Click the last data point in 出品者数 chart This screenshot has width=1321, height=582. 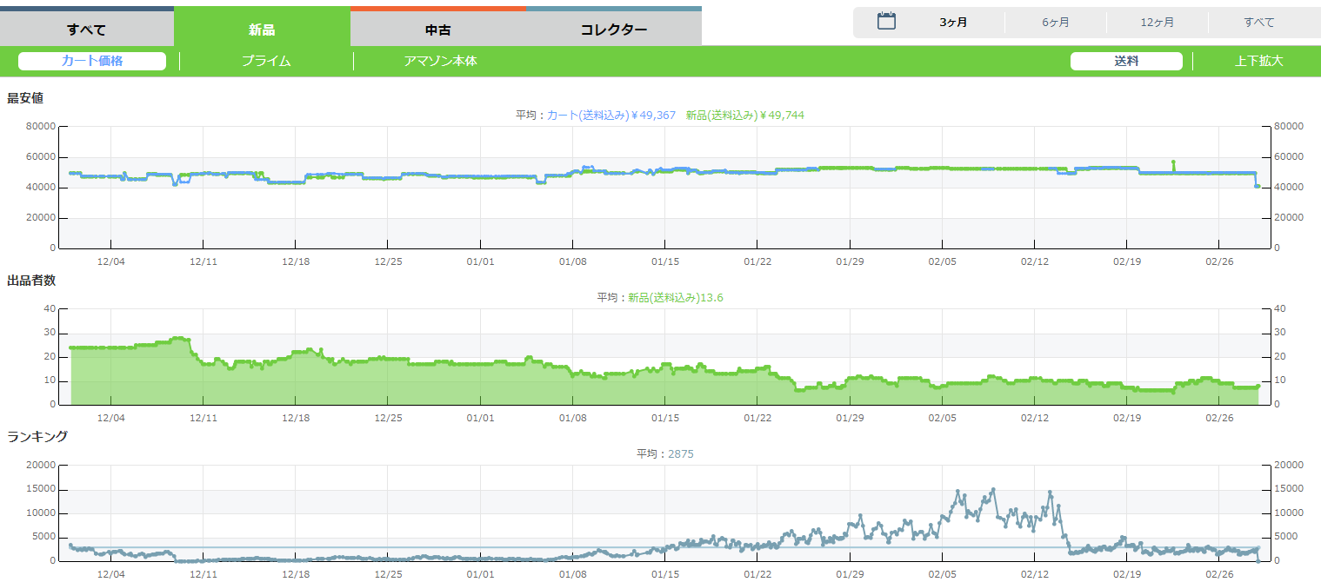pyautogui.click(x=1258, y=386)
